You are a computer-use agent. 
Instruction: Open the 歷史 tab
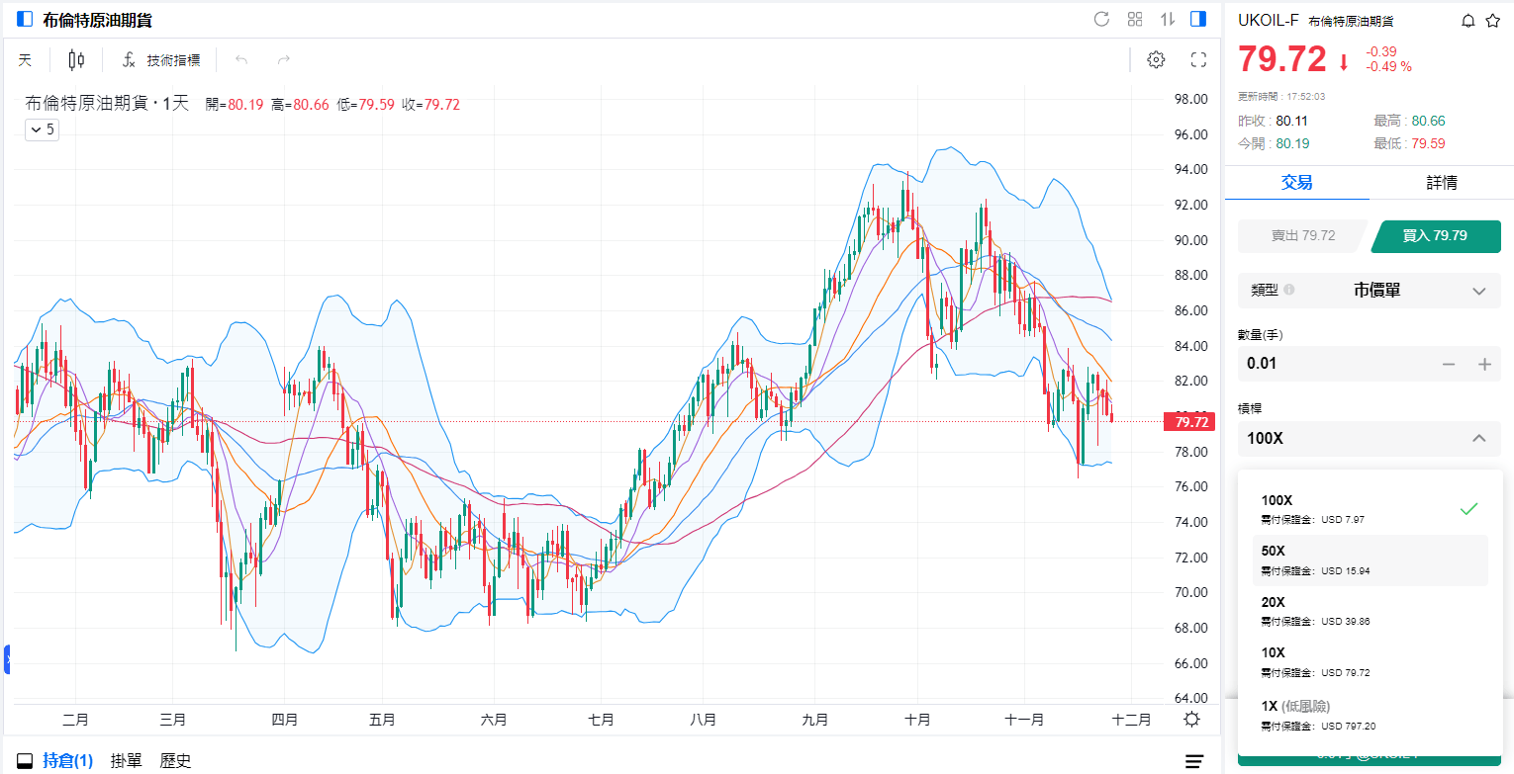click(175, 760)
